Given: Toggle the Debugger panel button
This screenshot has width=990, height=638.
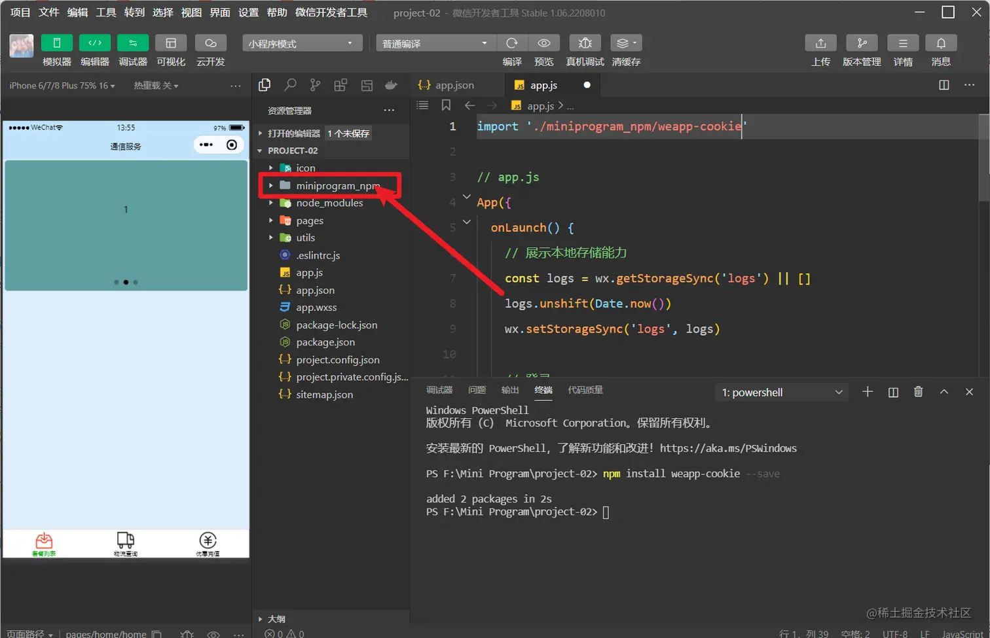Looking at the screenshot, I should tap(133, 43).
